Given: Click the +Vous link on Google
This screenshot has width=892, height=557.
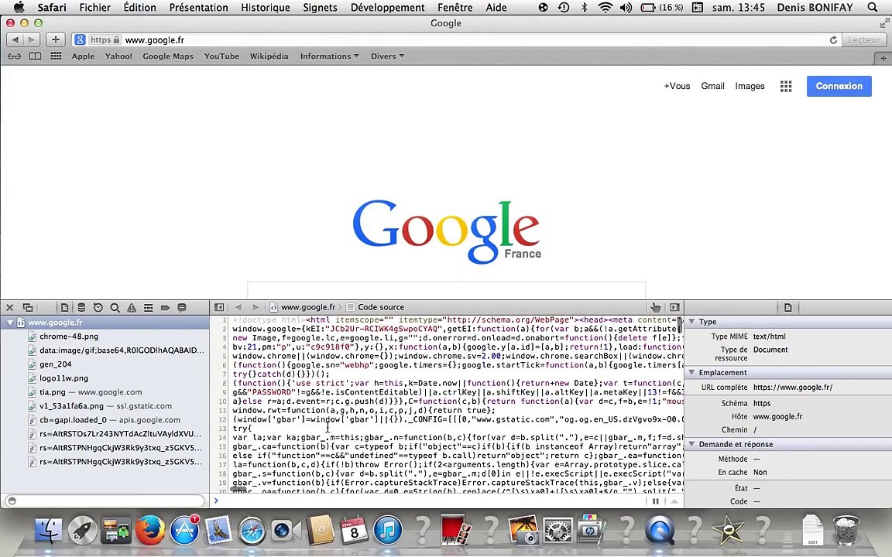Looking at the screenshot, I should pyautogui.click(x=677, y=86).
